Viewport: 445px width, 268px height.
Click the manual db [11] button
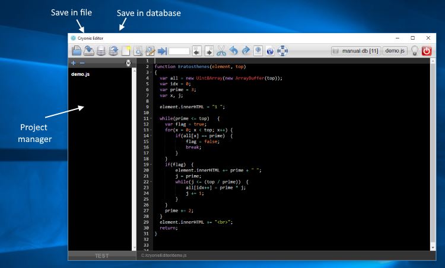click(x=356, y=51)
